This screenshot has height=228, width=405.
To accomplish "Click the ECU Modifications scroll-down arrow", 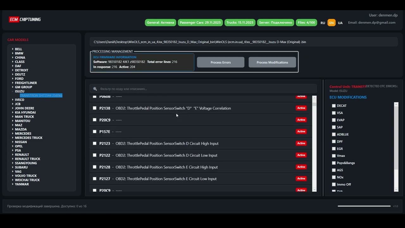I will click(396, 189).
